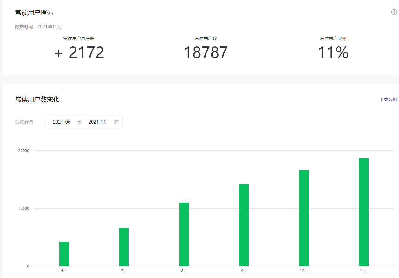This screenshot has height=278, width=399.
Task: Click the 常读用户指标 heading
Action: [34, 13]
